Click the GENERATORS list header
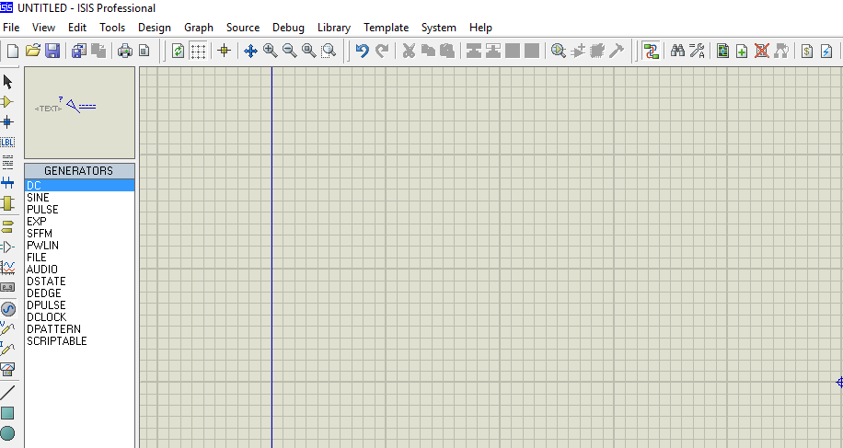Image resolution: width=843 pixels, height=448 pixels. (79, 171)
